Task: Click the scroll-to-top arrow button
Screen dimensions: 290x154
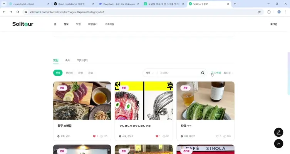Action: point(278,144)
